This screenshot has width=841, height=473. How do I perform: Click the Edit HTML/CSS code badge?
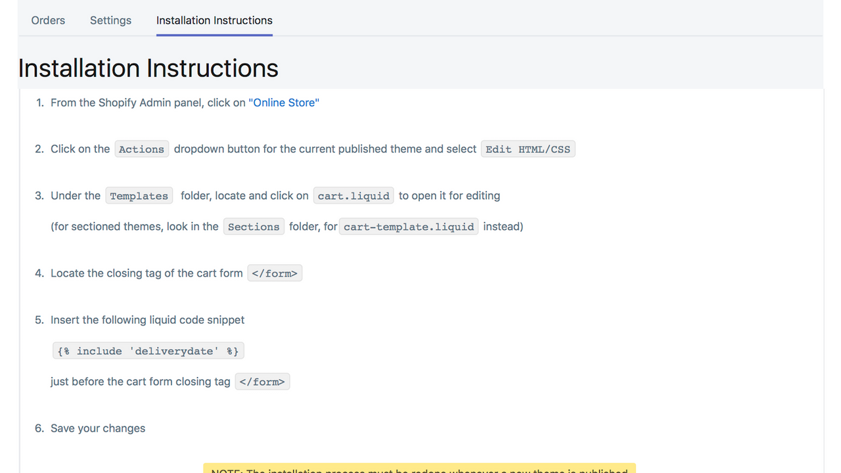pyautogui.click(x=528, y=149)
